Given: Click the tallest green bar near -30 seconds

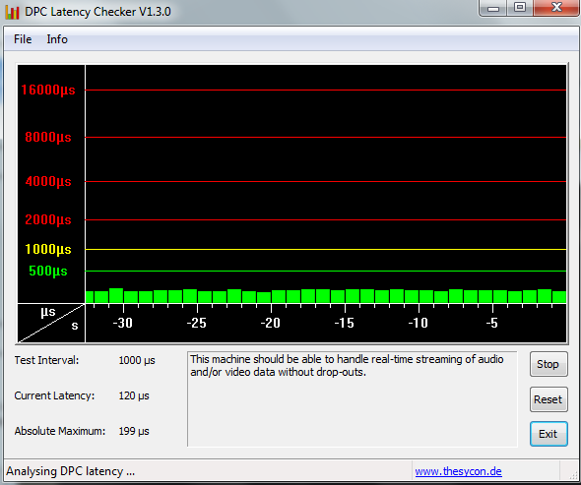Looking at the screenshot, I should (116, 295).
